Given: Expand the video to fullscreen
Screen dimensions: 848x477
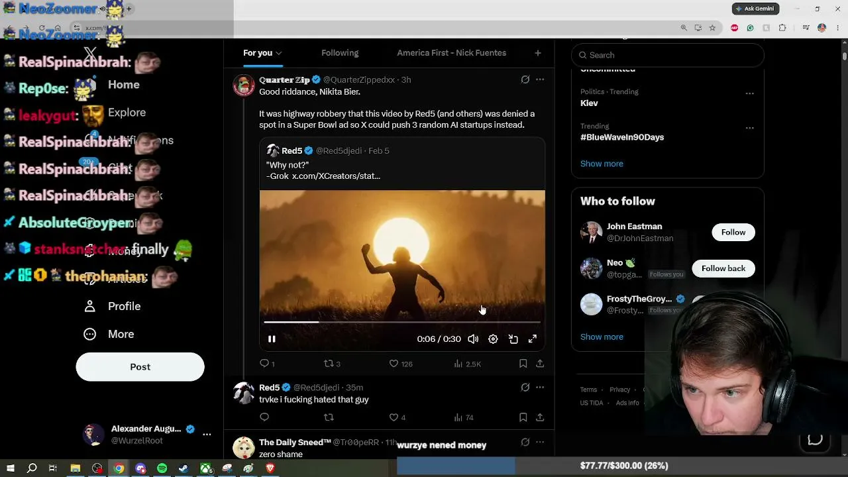Looking at the screenshot, I should (x=533, y=339).
